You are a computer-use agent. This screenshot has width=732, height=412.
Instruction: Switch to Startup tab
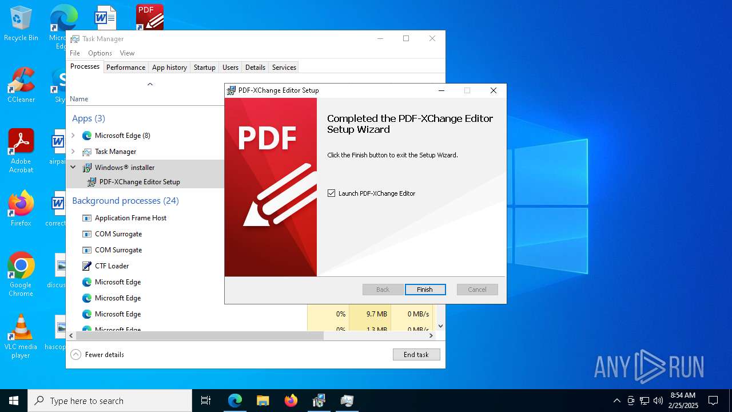coord(205,68)
